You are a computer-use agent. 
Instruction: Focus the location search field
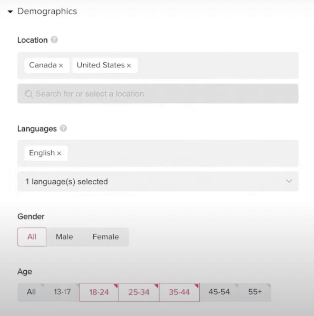(x=158, y=94)
